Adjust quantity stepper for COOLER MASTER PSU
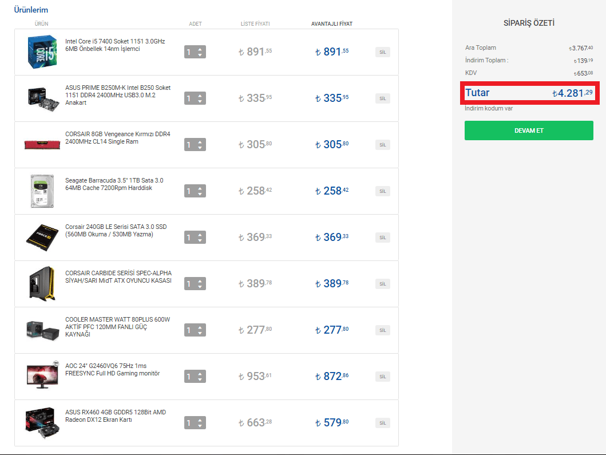606x455 pixels. pos(195,330)
